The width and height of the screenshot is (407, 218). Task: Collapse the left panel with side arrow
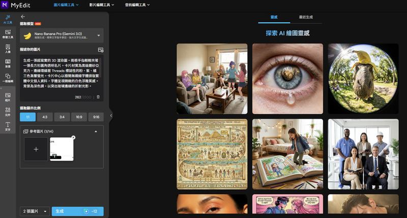point(111,116)
